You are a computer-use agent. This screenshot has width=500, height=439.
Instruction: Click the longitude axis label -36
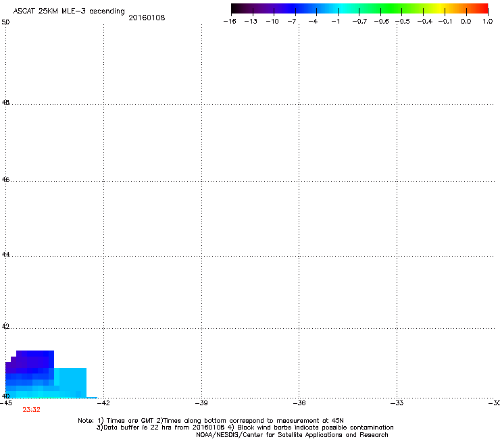pos(299,403)
